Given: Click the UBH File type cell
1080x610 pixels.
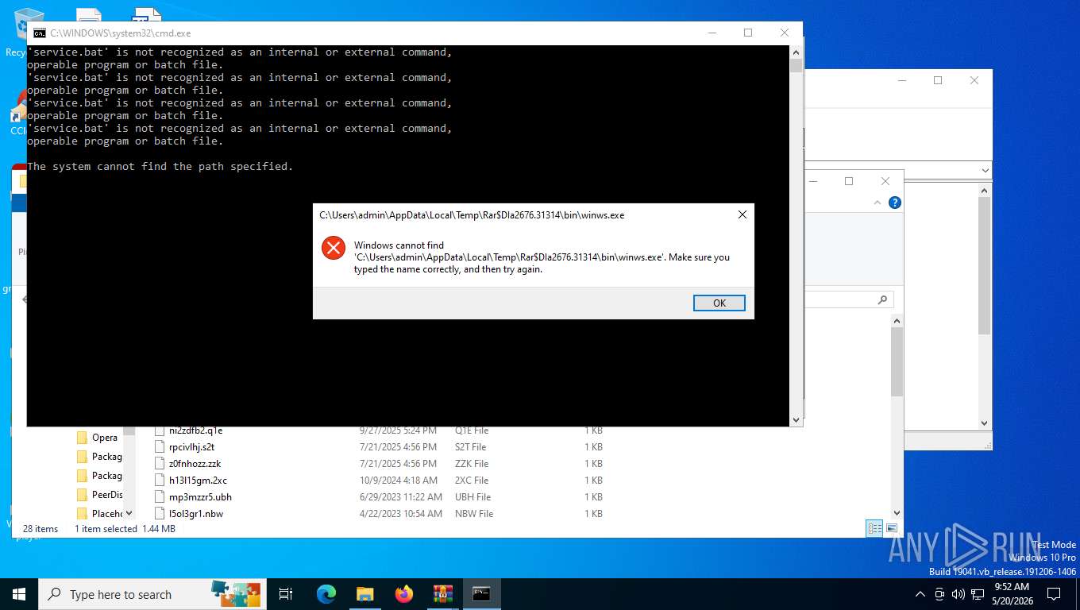Looking at the screenshot, I should click(x=472, y=497).
